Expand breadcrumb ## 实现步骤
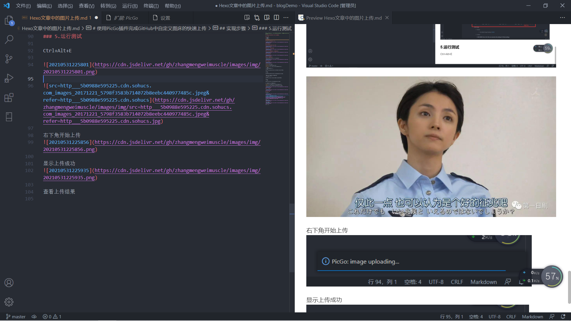Screen dimensions: 571x321 pyautogui.click(x=230, y=28)
